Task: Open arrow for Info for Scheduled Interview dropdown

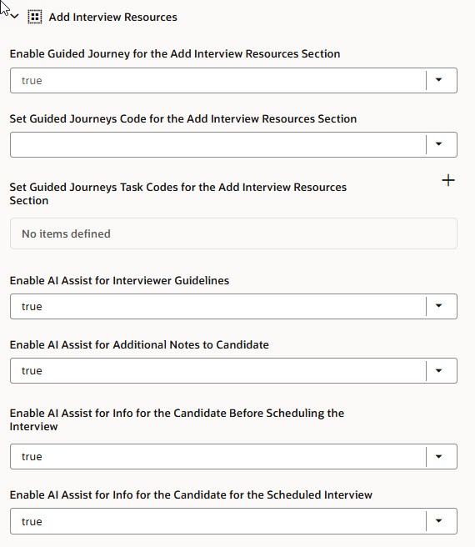Action: click(438, 521)
